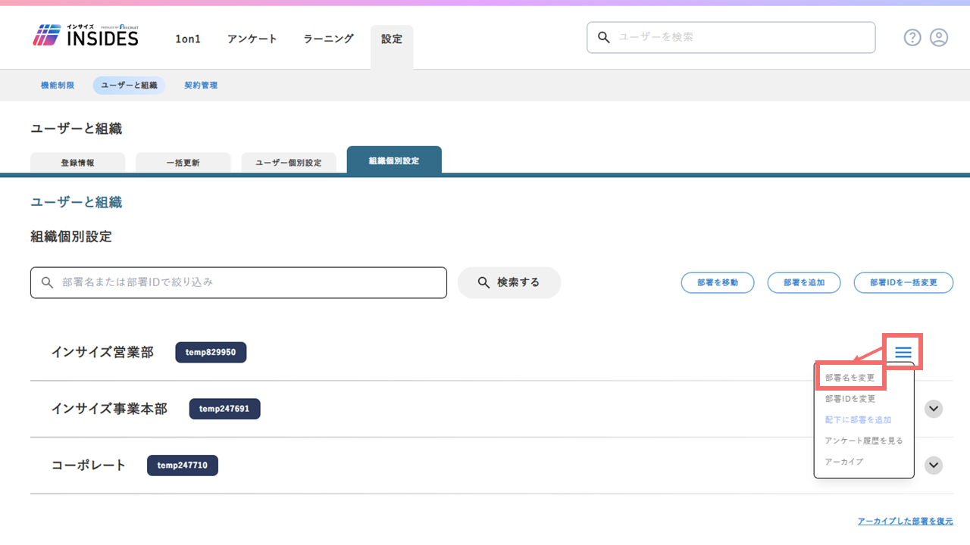970x545 pixels.
Task: Click the hamburger menu for インサイズ営業部
Action: click(903, 352)
